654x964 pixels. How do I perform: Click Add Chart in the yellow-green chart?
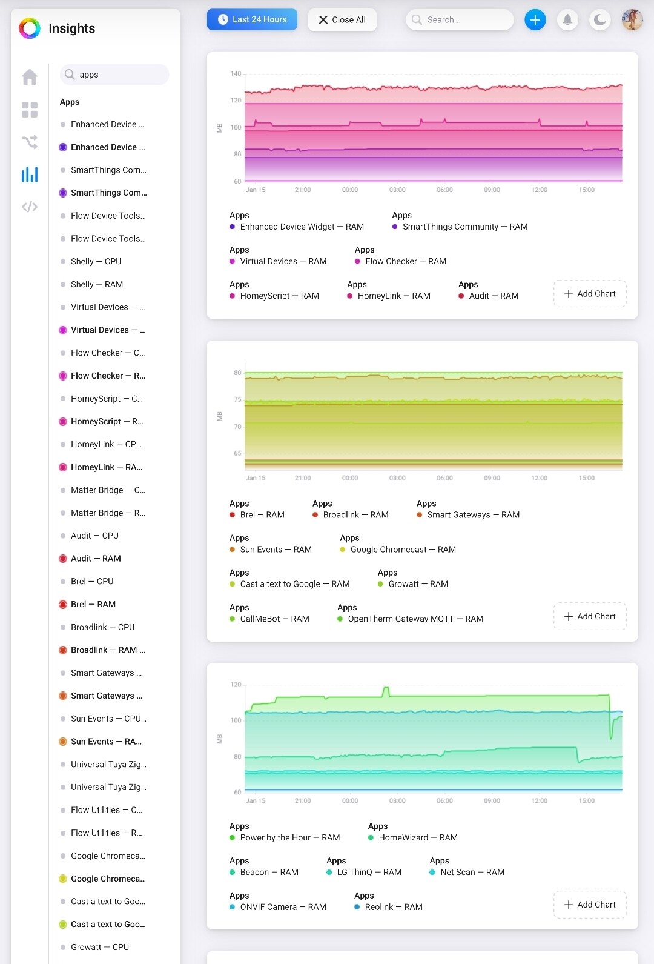[x=590, y=616]
